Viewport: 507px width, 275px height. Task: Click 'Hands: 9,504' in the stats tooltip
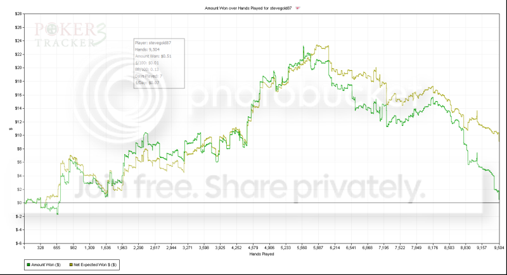pos(147,49)
